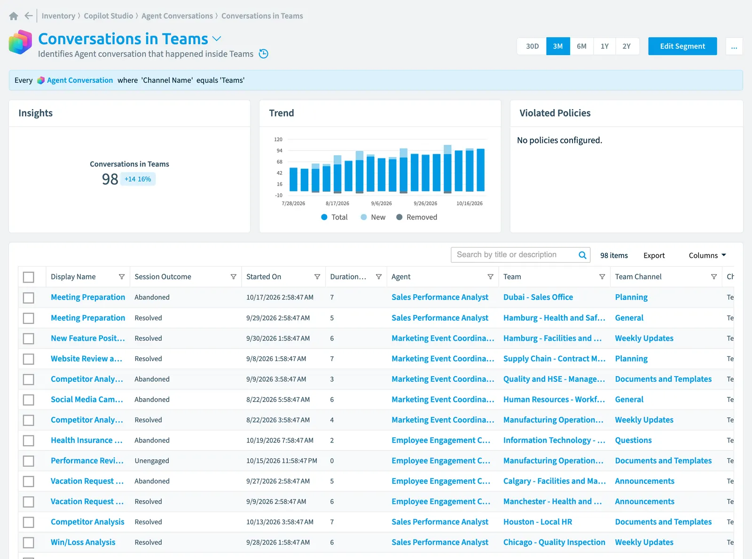The image size is (752, 559).
Task: Select checkbox for New Feature Posit… row
Action: (x=29, y=339)
